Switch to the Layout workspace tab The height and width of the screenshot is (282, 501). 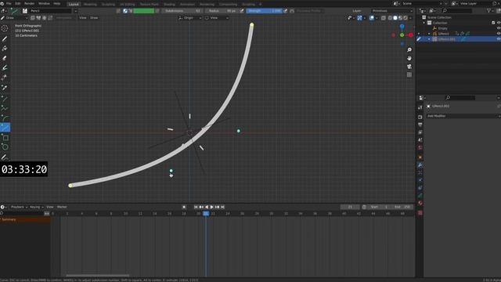click(74, 4)
